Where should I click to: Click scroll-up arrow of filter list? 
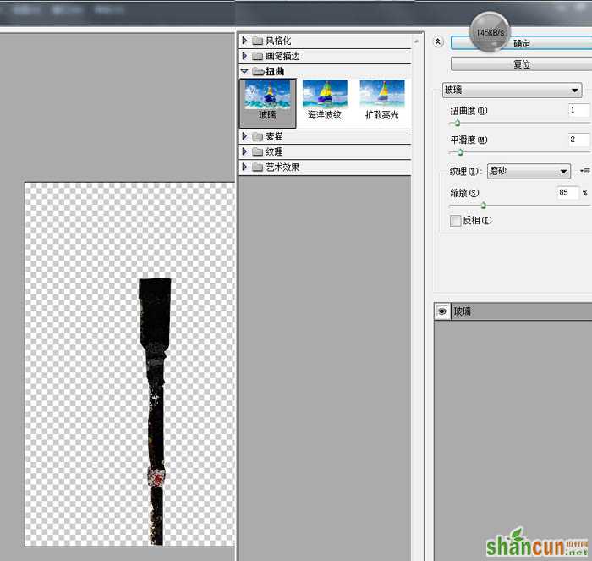point(417,41)
